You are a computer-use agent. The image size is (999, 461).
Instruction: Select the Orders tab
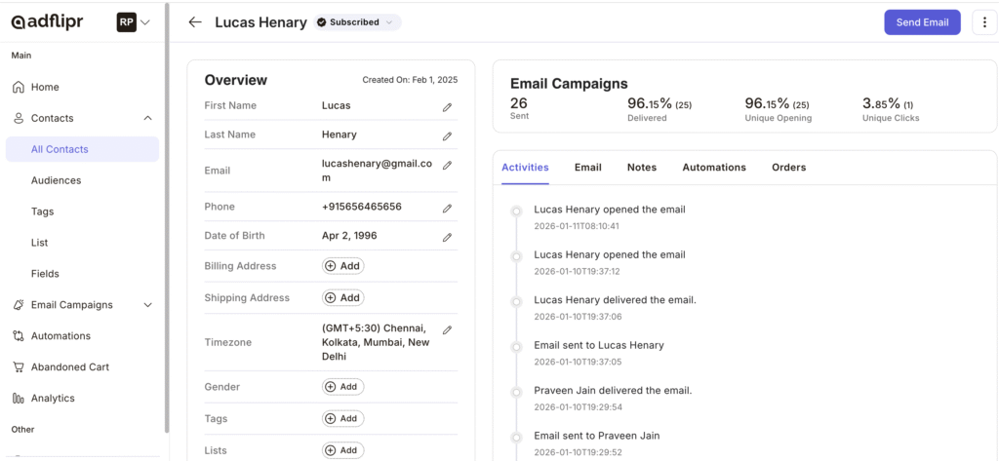(788, 168)
